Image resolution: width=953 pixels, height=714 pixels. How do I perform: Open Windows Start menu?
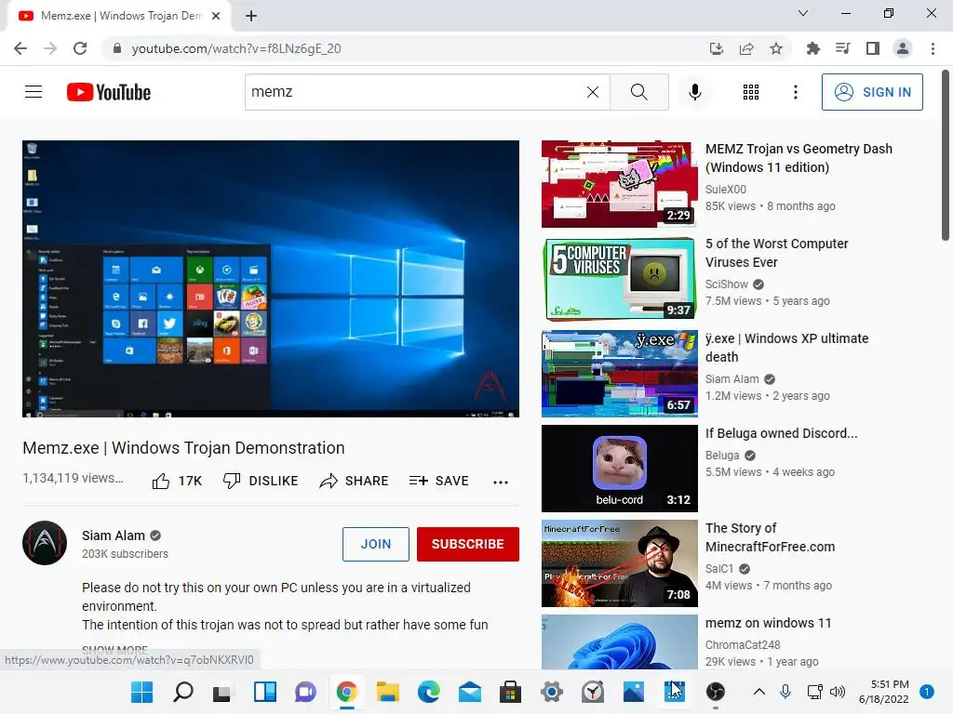(141, 692)
